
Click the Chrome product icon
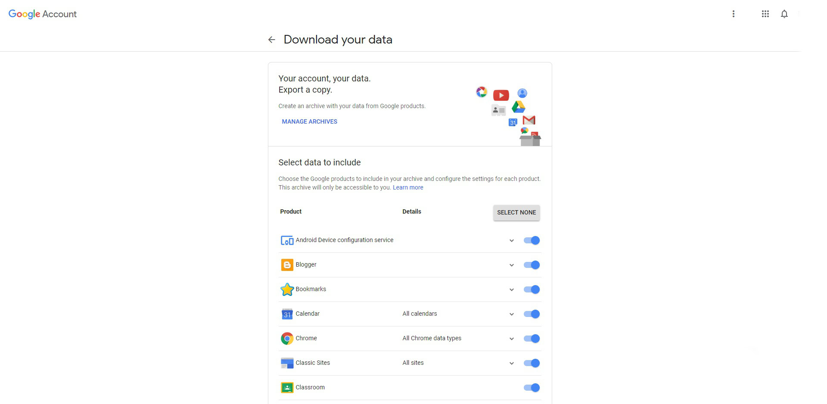tap(287, 339)
